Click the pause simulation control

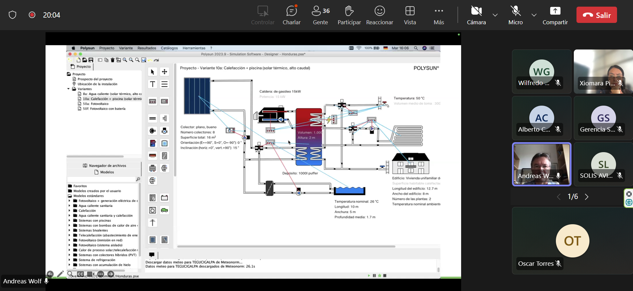(x=374, y=276)
